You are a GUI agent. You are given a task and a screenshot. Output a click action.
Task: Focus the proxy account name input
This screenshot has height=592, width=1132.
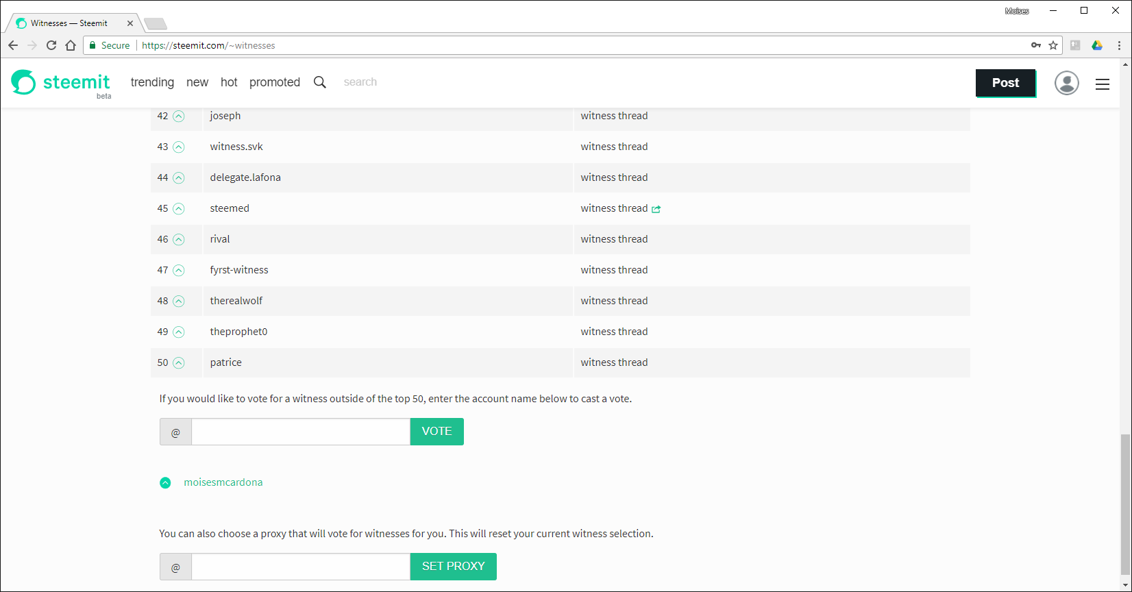tap(301, 567)
